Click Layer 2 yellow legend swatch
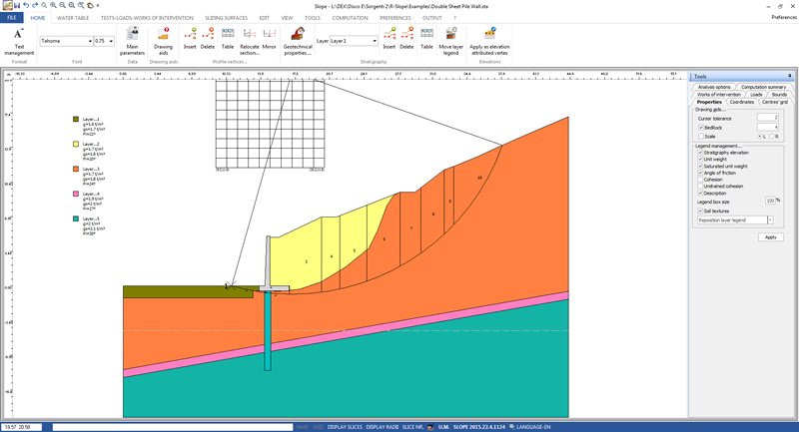Image resolution: width=799 pixels, height=432 pixels. click(x=76, y=144)
